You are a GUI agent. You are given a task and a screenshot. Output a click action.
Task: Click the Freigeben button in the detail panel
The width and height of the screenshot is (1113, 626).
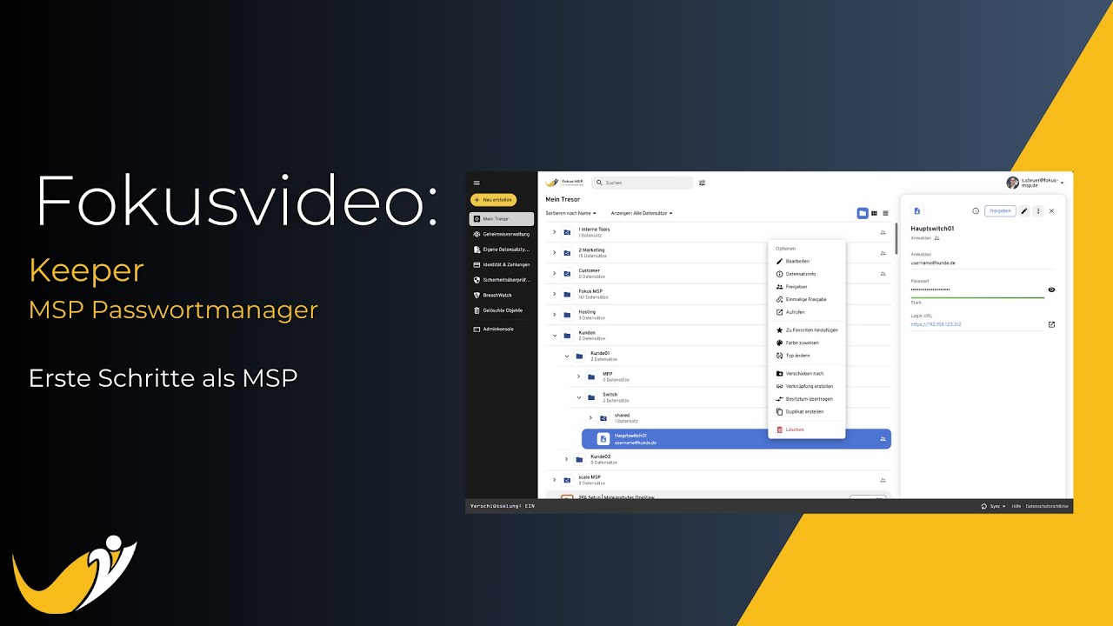click(x=1000, y=211)
